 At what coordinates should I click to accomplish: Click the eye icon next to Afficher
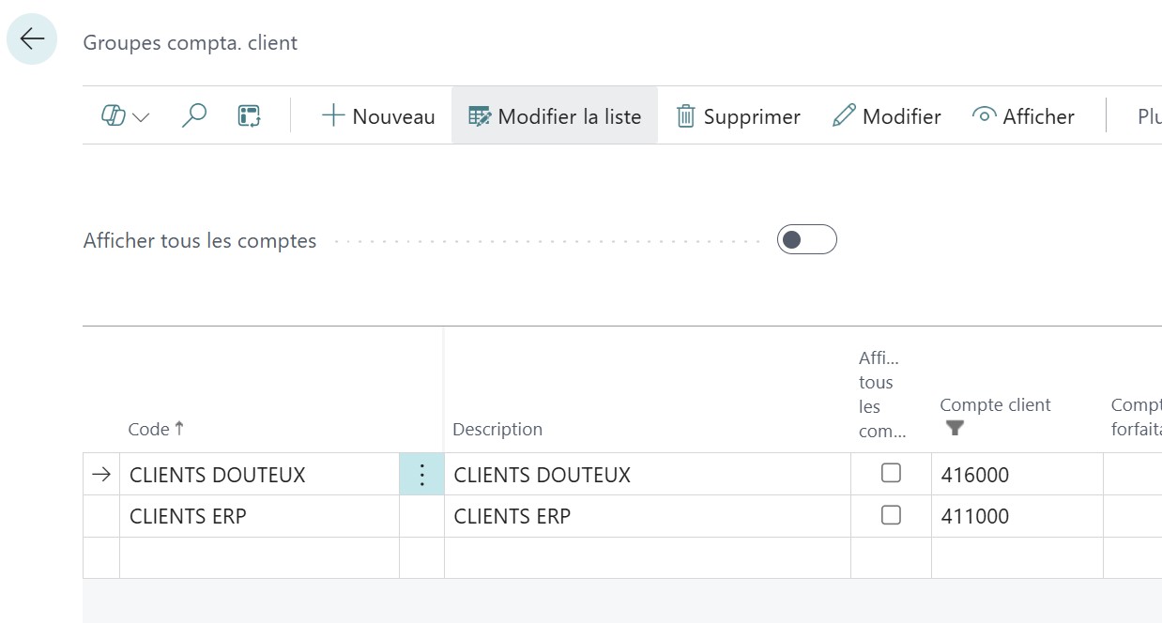984,114
